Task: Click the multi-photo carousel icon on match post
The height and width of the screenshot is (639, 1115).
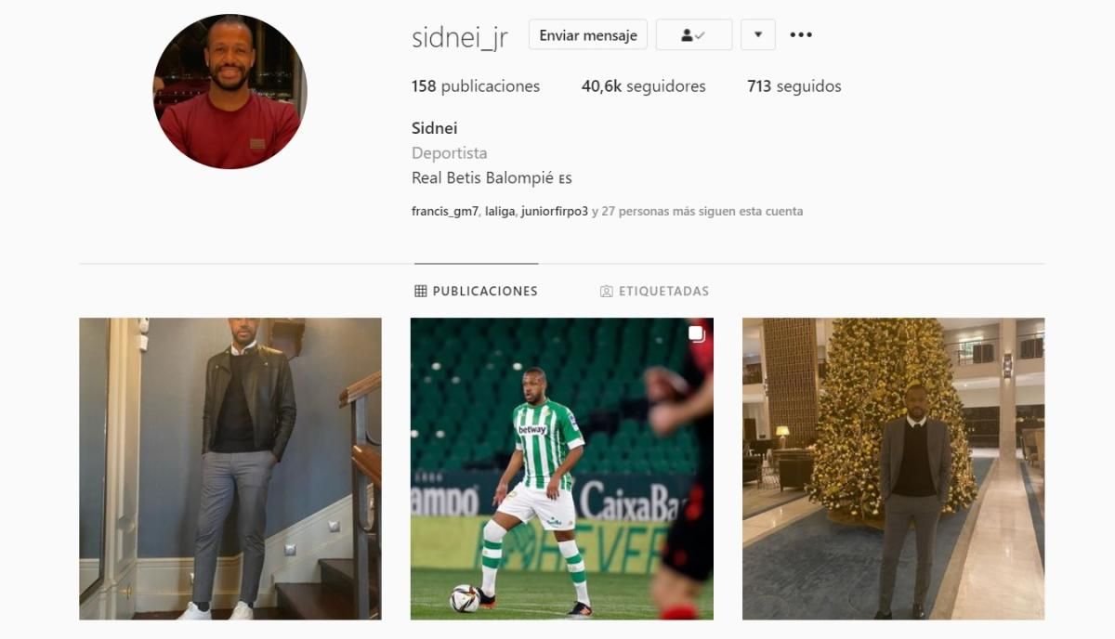Action: click(x=696, y=334)
